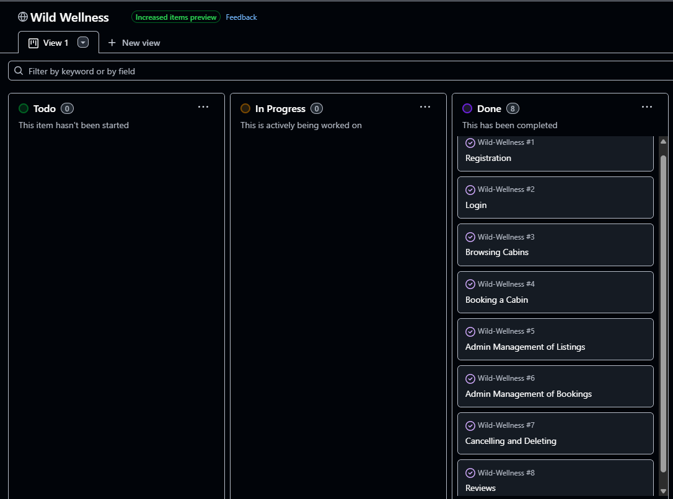Click 'This has been completed' description
Screen dimensions: 673x499
pos(509,125)
